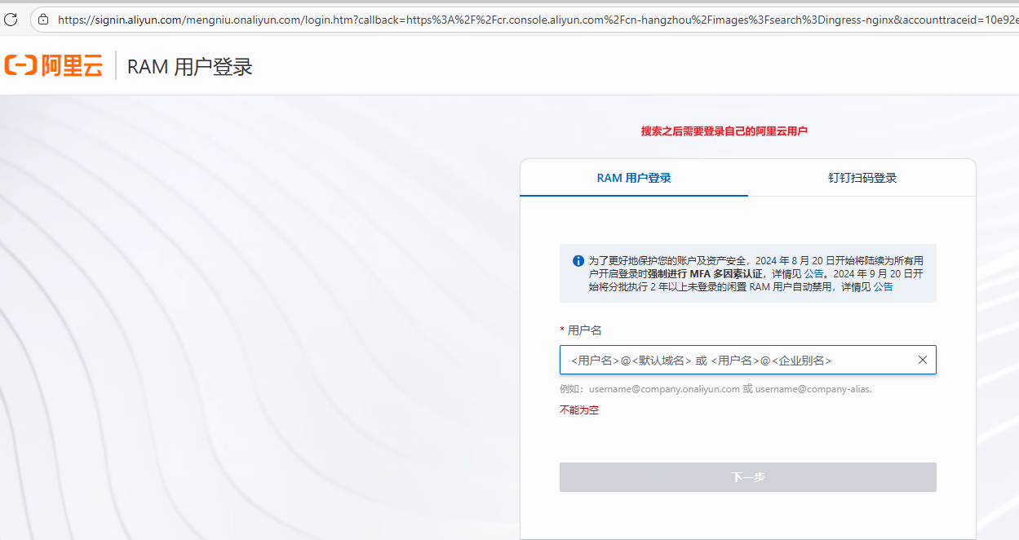Image resolution: width=1019 pixels, height=540 pixels.
Task: Click the site security lock icon
Action: pos(43,19)
